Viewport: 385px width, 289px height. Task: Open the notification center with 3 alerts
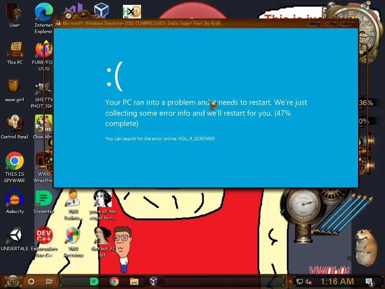click(x=370, y=282)
